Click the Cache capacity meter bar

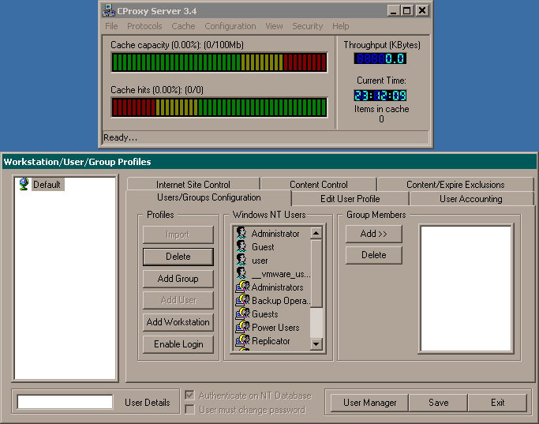pyautogui.click(x=219, y=62)
